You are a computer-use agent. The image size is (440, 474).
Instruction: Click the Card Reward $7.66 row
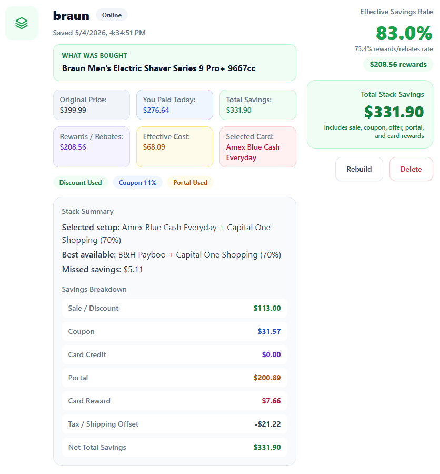click(x=175, y=401)
